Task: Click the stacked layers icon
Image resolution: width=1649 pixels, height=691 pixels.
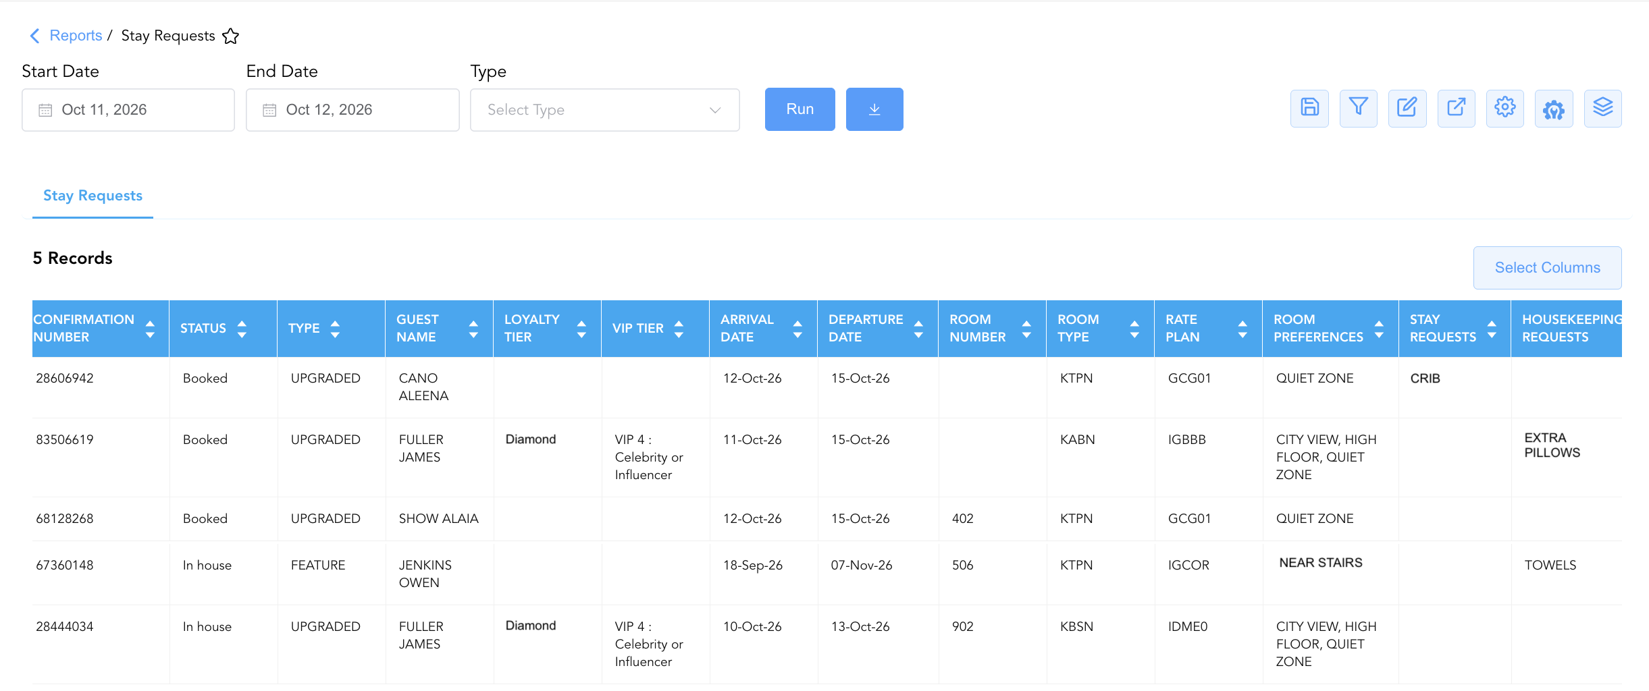Action: pyautogui.click(x=1603, y=108)
